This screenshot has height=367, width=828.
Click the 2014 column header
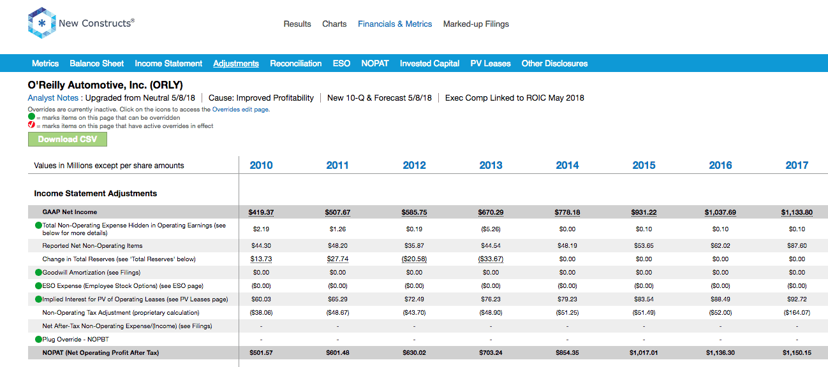coord(567,165)
